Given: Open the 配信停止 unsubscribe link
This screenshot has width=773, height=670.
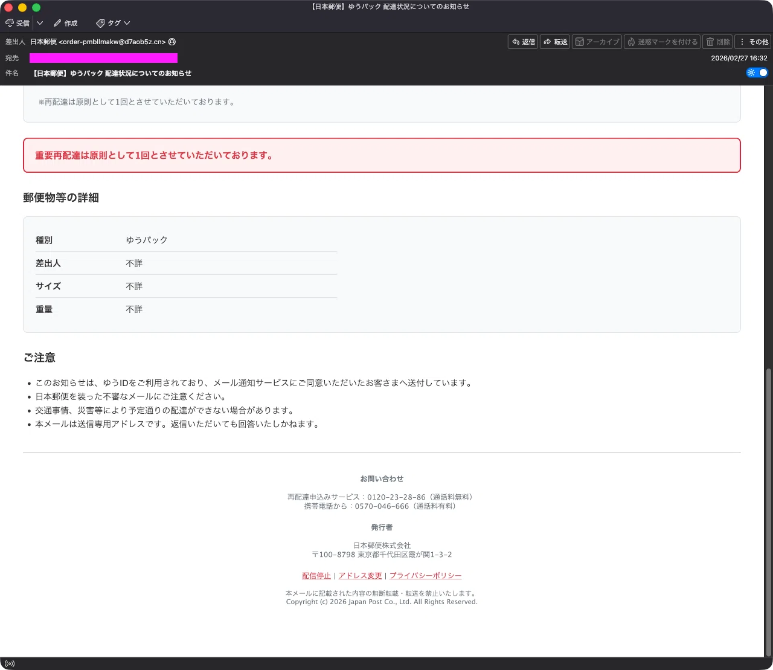Looking at the screenshot, I should click(316, 576).
